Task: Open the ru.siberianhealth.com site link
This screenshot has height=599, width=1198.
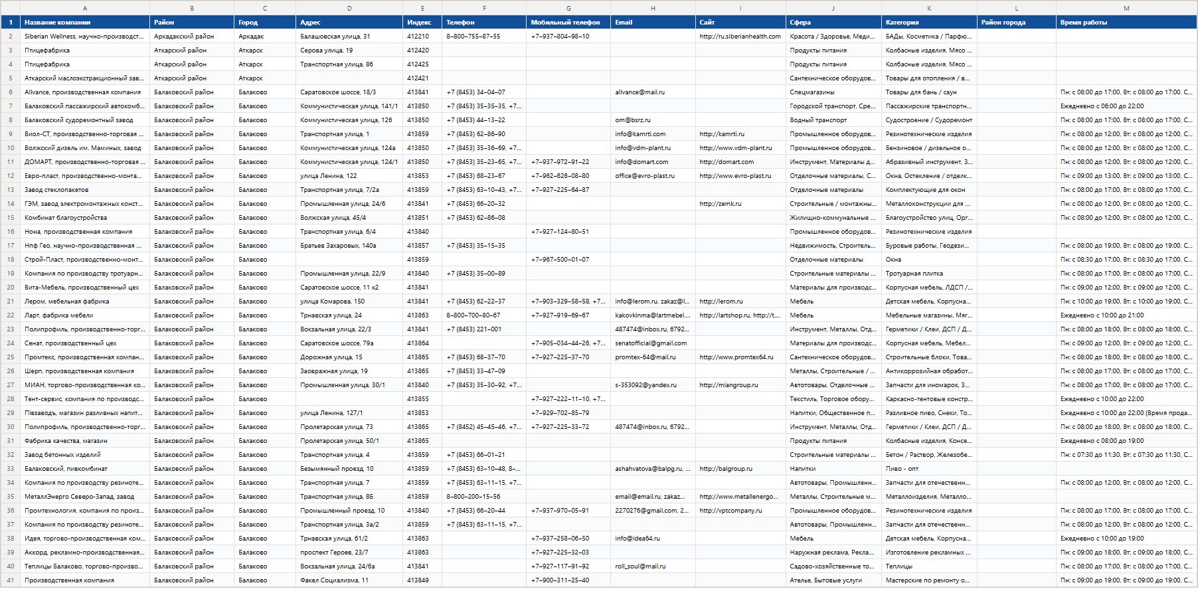Action: (740, 37)
